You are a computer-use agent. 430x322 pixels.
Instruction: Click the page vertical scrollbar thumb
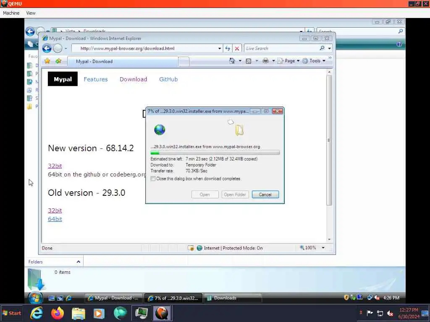[x=329, y=140]
